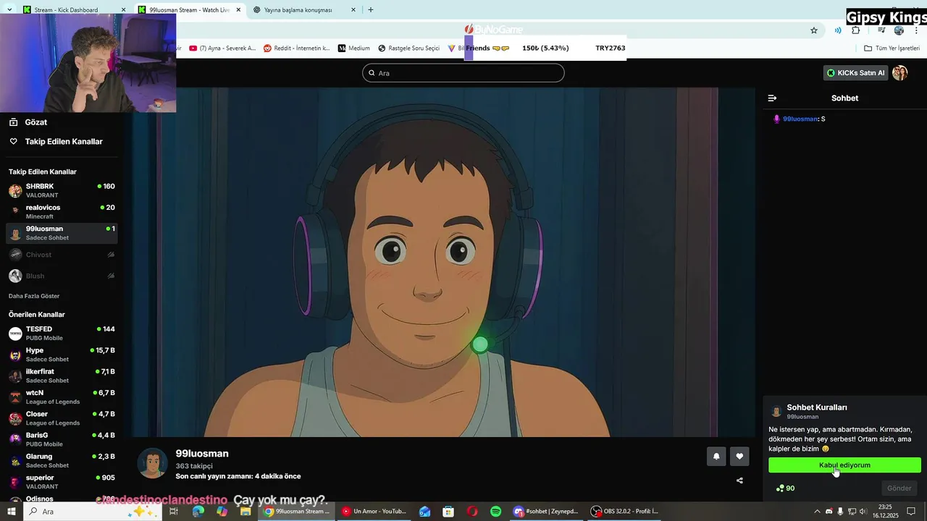Open BarisG recommended channel
This screenshot has width=927, height=521.
pyautogui.click(x=62, y=439)
